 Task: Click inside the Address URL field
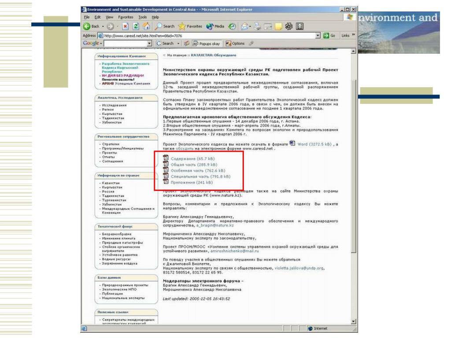pyautogui.click(x=209, y=36)
